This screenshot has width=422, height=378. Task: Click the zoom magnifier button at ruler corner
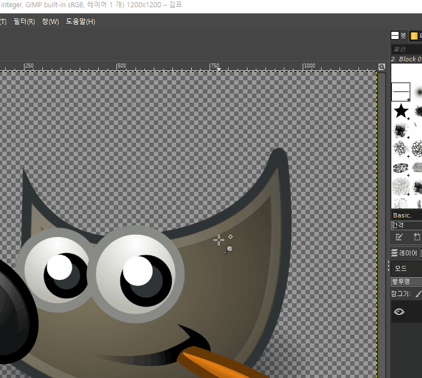click(382, 67)
